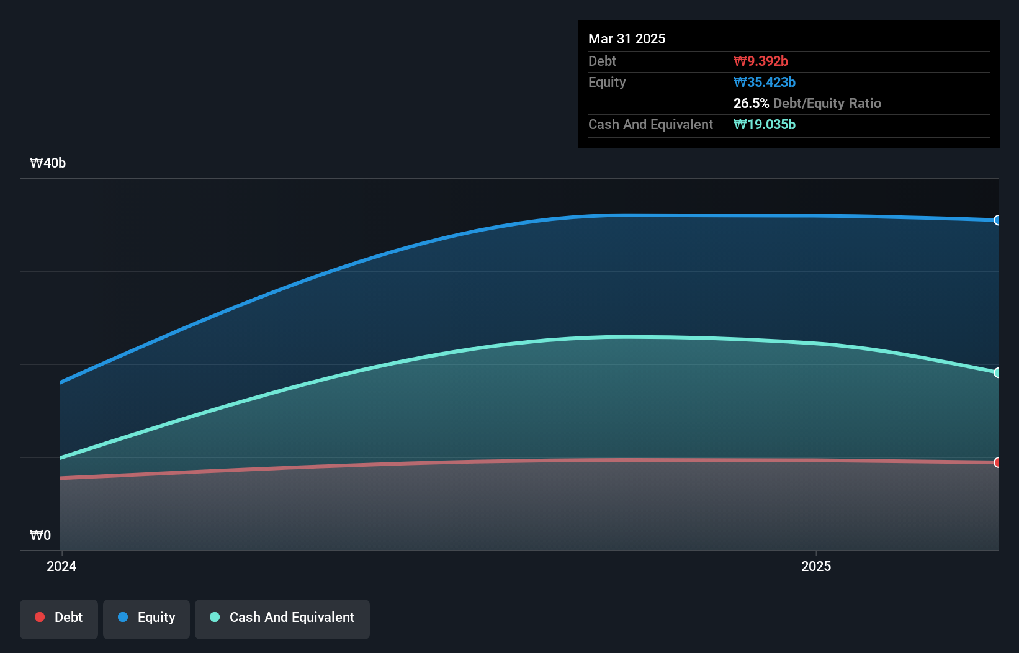The image size is (1019, 653).
Task: Click the 2025 x-axis label
Action: [816, 566]
